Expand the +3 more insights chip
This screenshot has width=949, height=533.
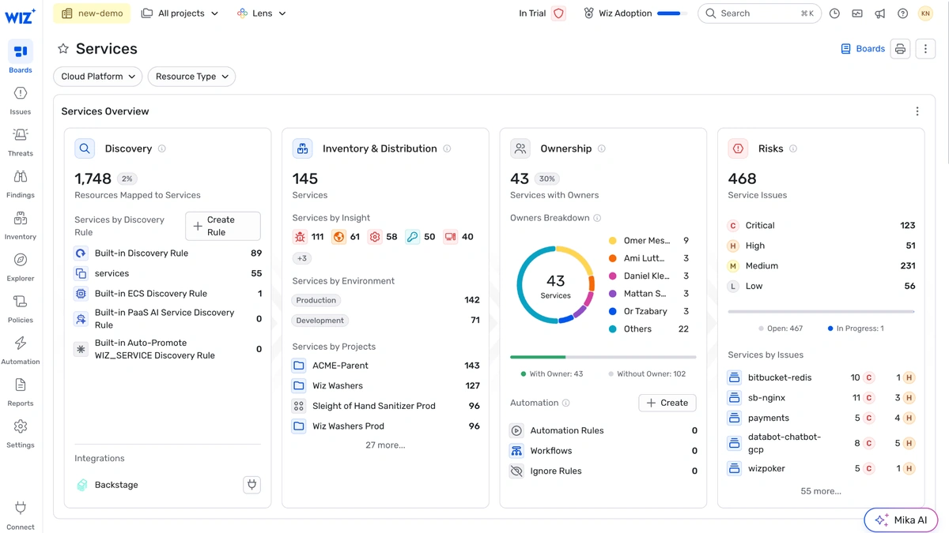[302, 258]
